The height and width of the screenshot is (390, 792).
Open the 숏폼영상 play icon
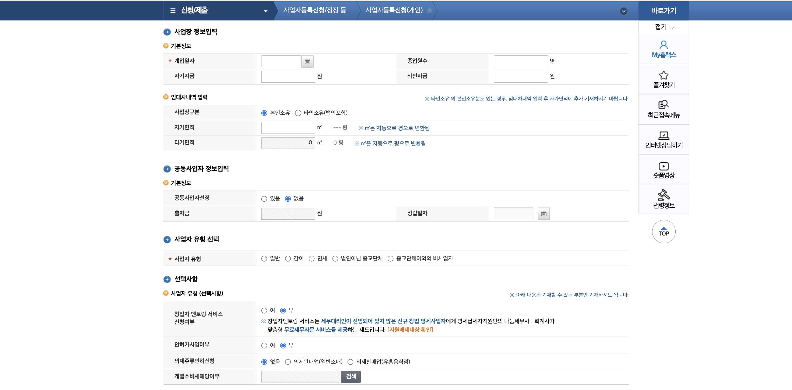pyautogui.click(x=664, y=166)
